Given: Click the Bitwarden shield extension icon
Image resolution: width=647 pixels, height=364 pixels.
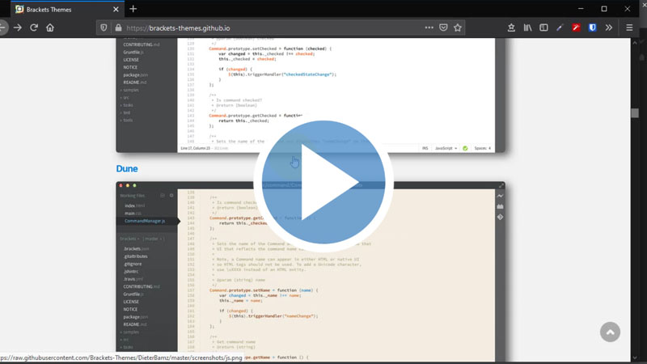Looking at the screenshot, I should pyautogui.click(x=592, y=28).
